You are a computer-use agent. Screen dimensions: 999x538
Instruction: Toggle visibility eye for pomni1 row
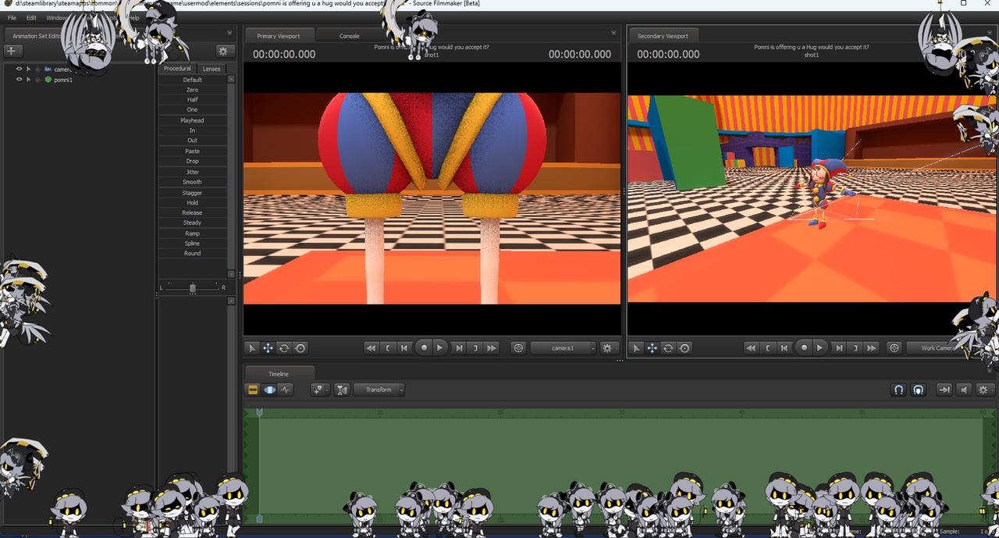pos(20,80)
